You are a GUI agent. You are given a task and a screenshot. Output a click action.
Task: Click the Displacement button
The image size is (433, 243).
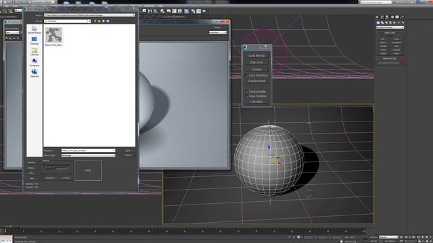point(256,81)
